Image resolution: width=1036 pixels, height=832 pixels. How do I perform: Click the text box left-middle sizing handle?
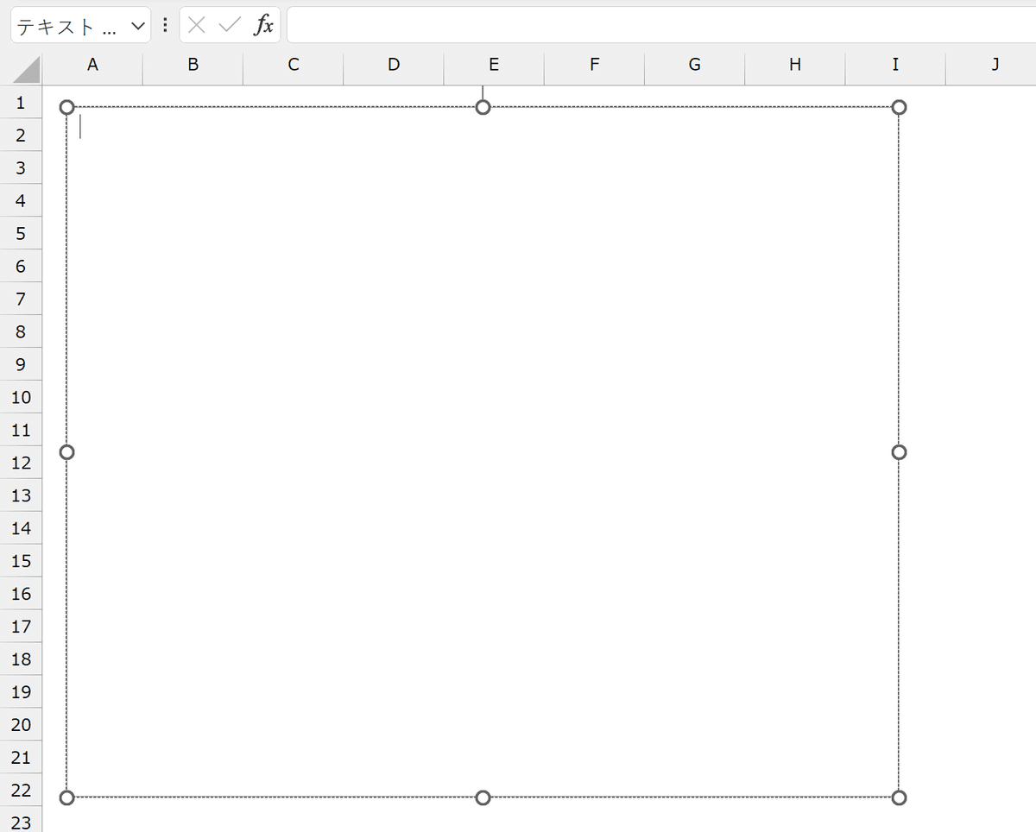click(x=66, y=452)
